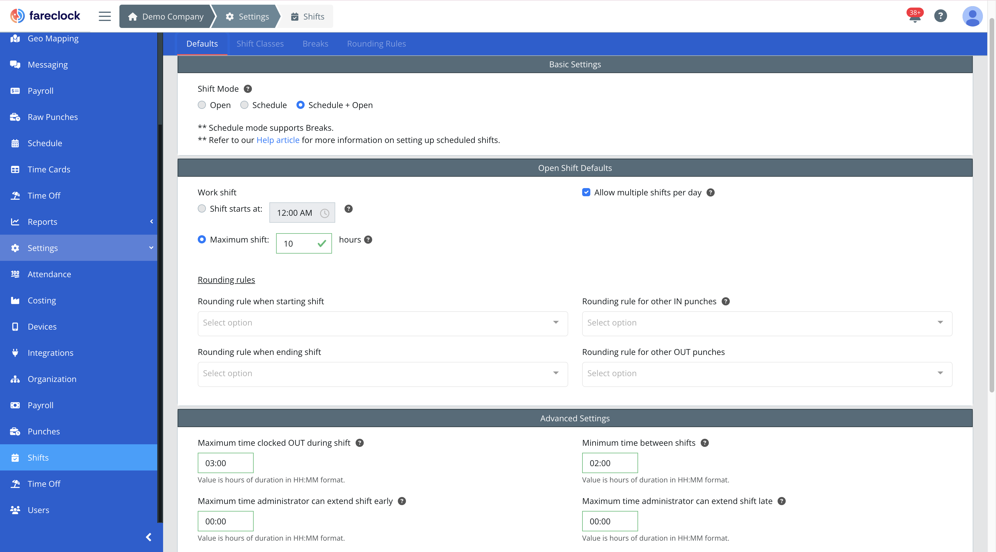
Task: Switch to the Shift Classes tab
Action: point(260,44)
